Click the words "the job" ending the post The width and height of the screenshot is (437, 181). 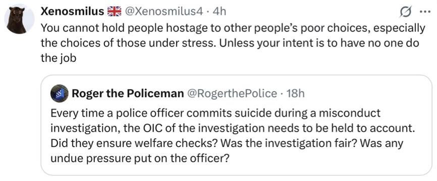point(58,59)
